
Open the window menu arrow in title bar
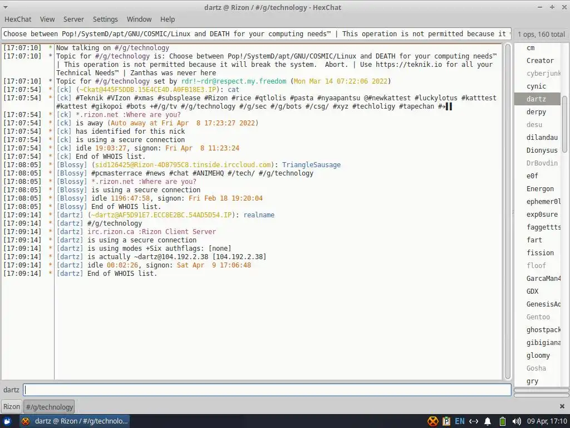[6, 7]
